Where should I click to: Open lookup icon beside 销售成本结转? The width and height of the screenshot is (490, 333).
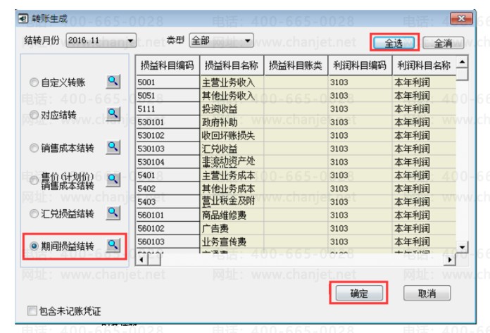coord(113,147)
